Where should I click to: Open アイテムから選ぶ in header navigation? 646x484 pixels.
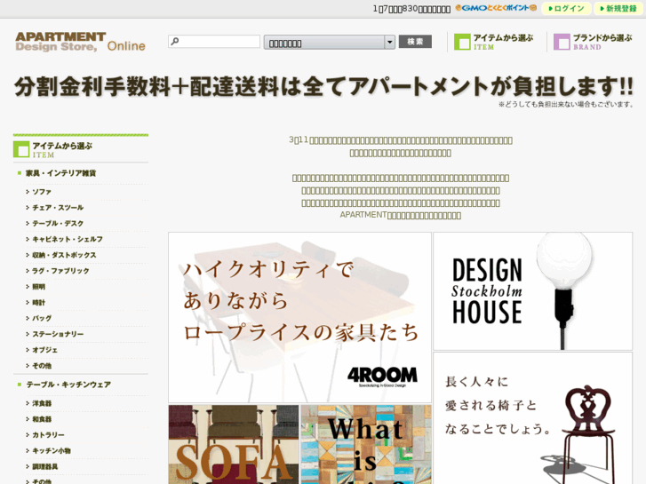click(493, 42)
